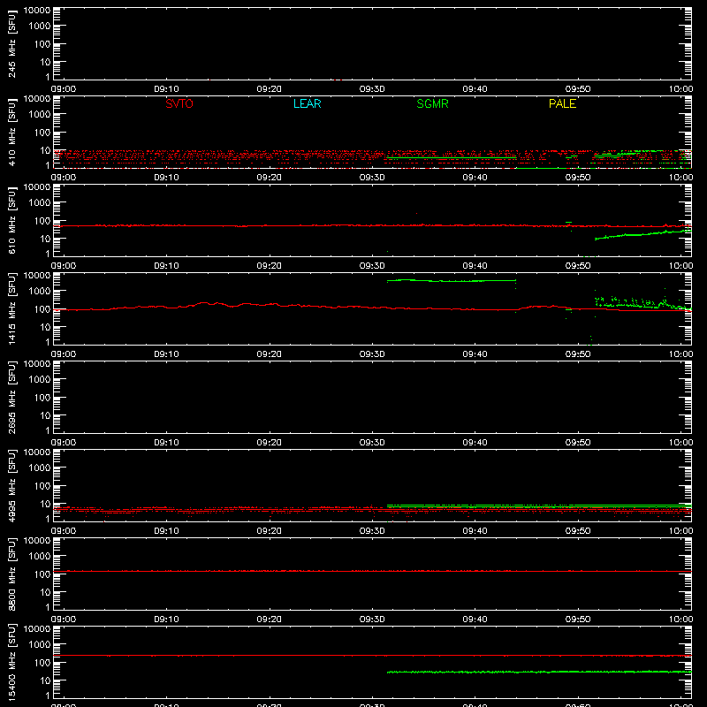Click the 10000 tick on 15400 MHz axis
The image size is (707, 707).
click(x=37, y=629)
